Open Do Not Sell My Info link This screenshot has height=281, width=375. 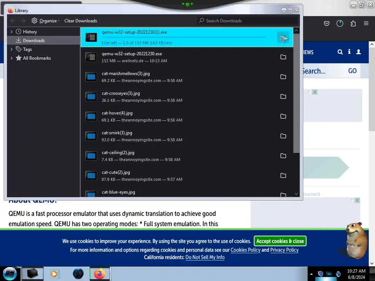click(x=205, y=257)
